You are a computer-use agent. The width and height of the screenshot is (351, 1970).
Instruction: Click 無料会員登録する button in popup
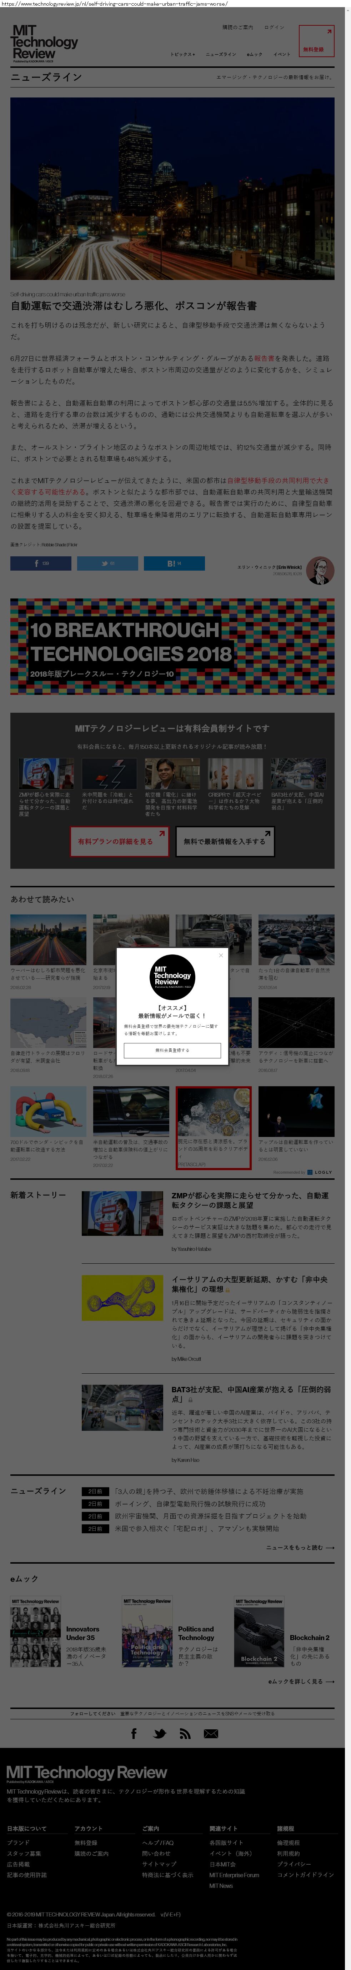coord(172,1050)
